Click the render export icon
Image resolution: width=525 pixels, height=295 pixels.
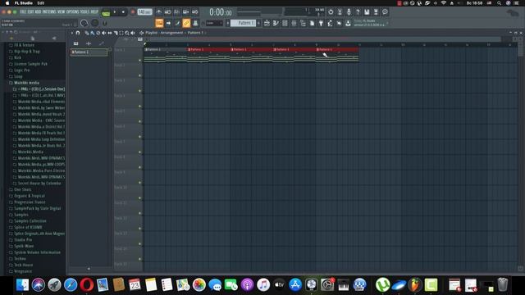tap(376, 12)
